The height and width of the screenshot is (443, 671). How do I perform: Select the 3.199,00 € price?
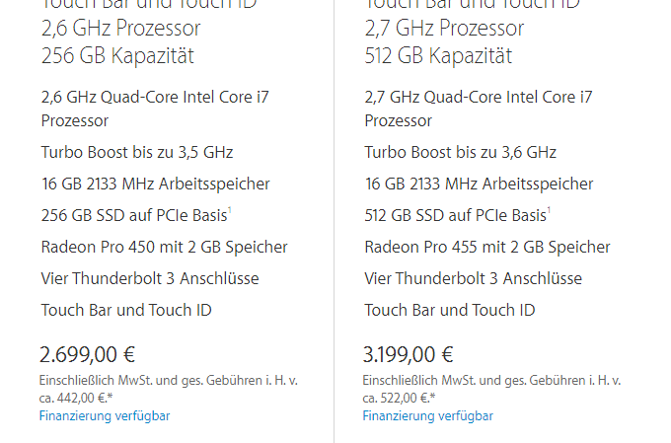[408, 355]
